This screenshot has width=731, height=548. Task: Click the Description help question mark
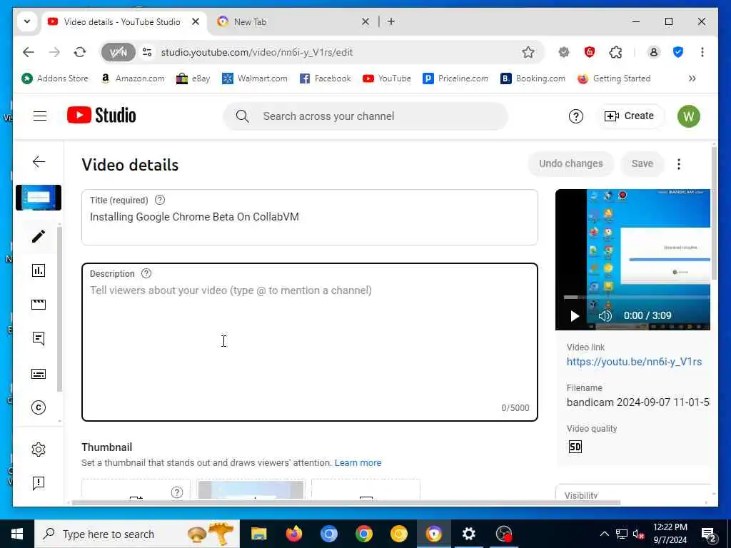pyautogui.click(x=146, y=273)
